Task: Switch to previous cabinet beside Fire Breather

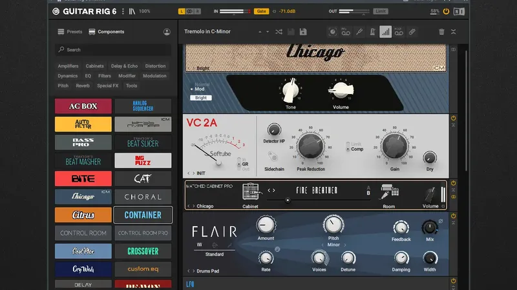Action: pyautogui.click(x=269, y=190)
